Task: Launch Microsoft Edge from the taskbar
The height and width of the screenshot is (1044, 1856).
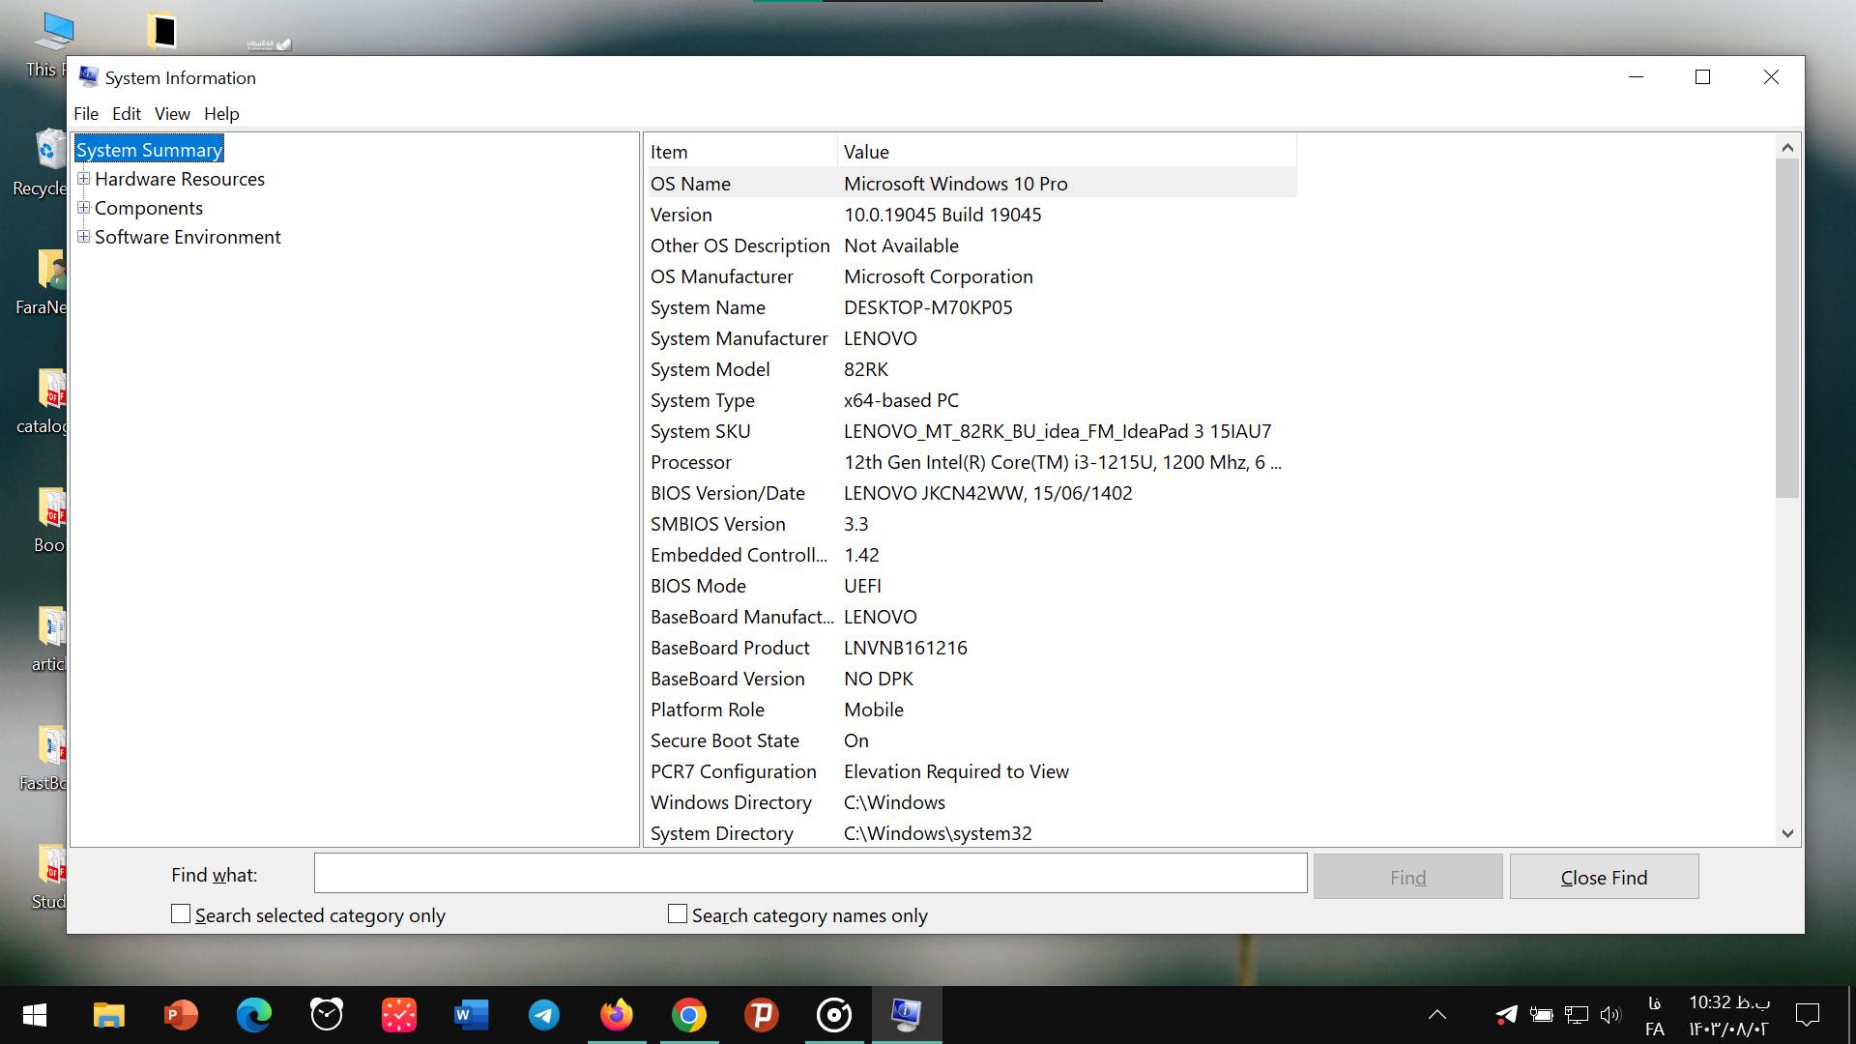Action: (x=252, y=1015)
